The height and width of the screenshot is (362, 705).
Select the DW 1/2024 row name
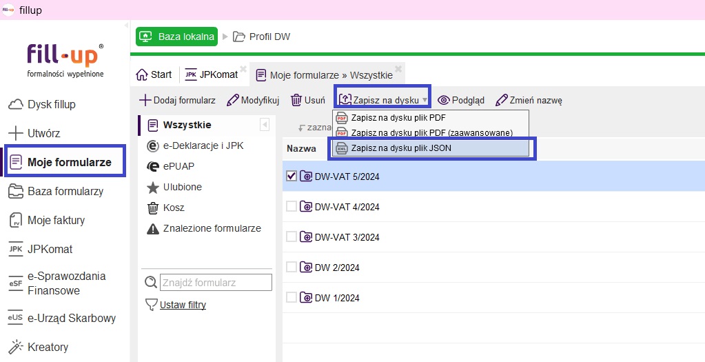[337, 298]
